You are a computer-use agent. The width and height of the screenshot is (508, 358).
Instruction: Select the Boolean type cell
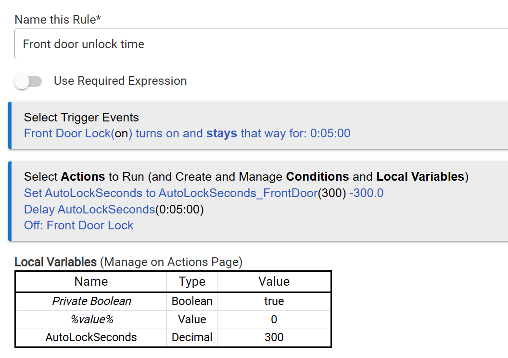pos(192,301)
